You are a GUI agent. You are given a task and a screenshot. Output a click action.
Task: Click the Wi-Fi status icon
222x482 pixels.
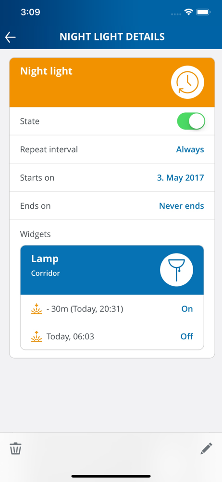click(188, 12)
